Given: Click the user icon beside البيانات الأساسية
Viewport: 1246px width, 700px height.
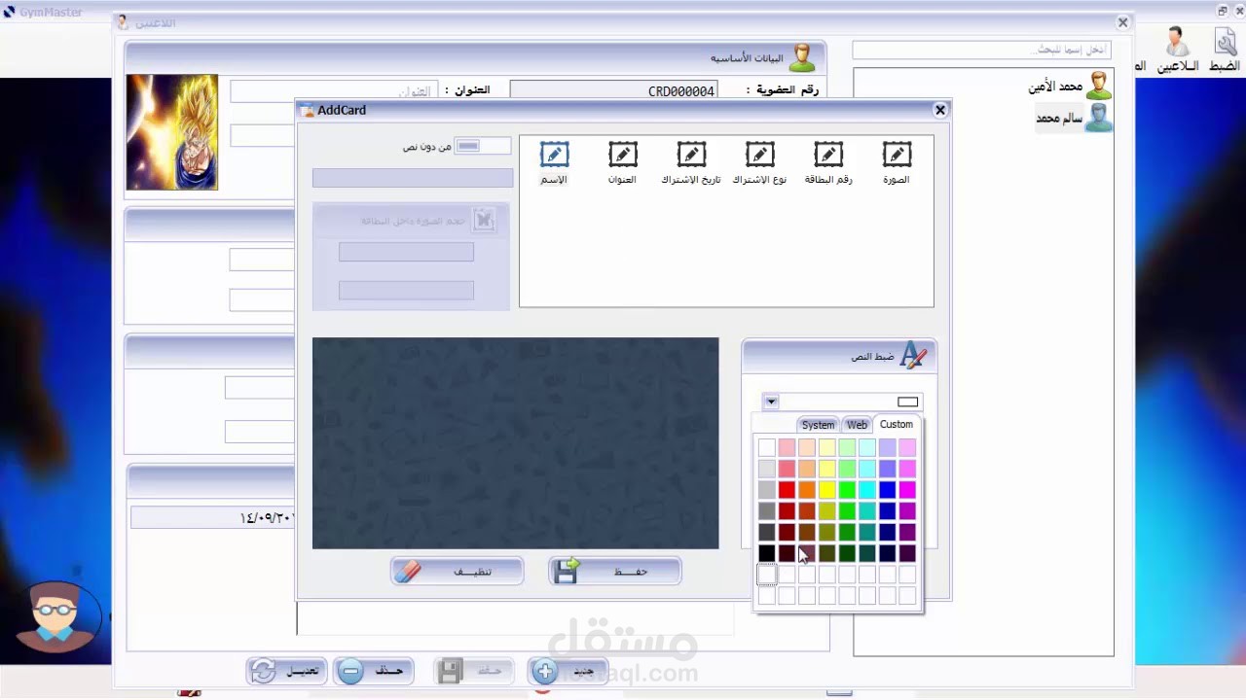Looking at the screenshot, I should pos(802,58).
